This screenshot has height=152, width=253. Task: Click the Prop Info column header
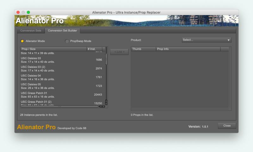point(188,49)
